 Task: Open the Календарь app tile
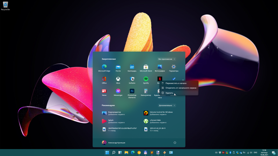[x=132, y=67]
